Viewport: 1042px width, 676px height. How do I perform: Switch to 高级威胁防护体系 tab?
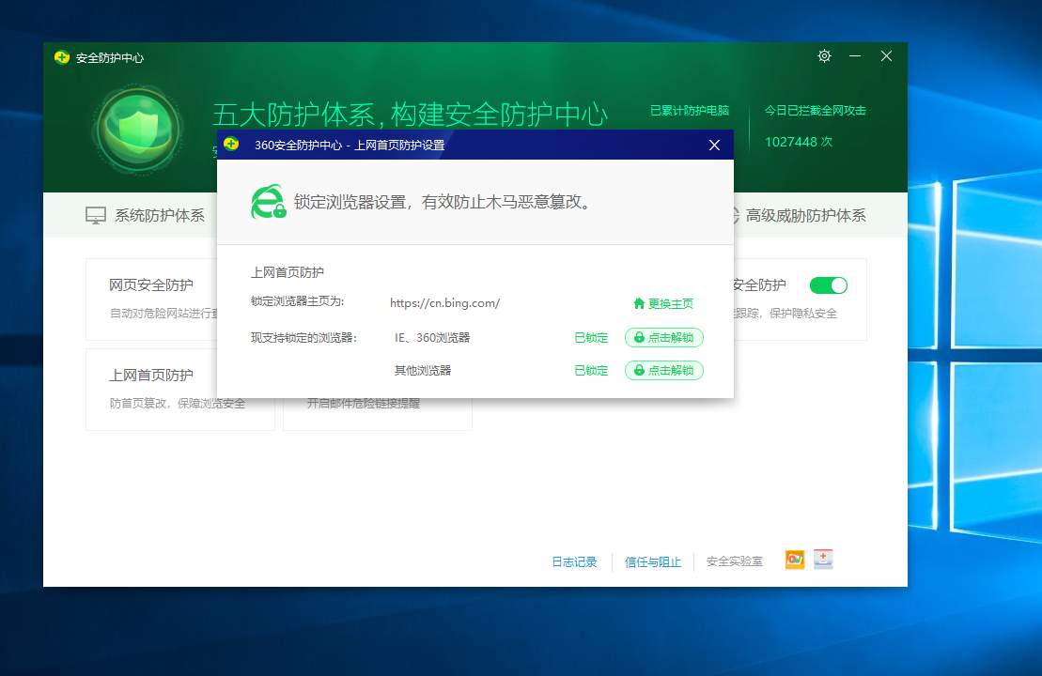pyautogui.click(x=801, y=215)
